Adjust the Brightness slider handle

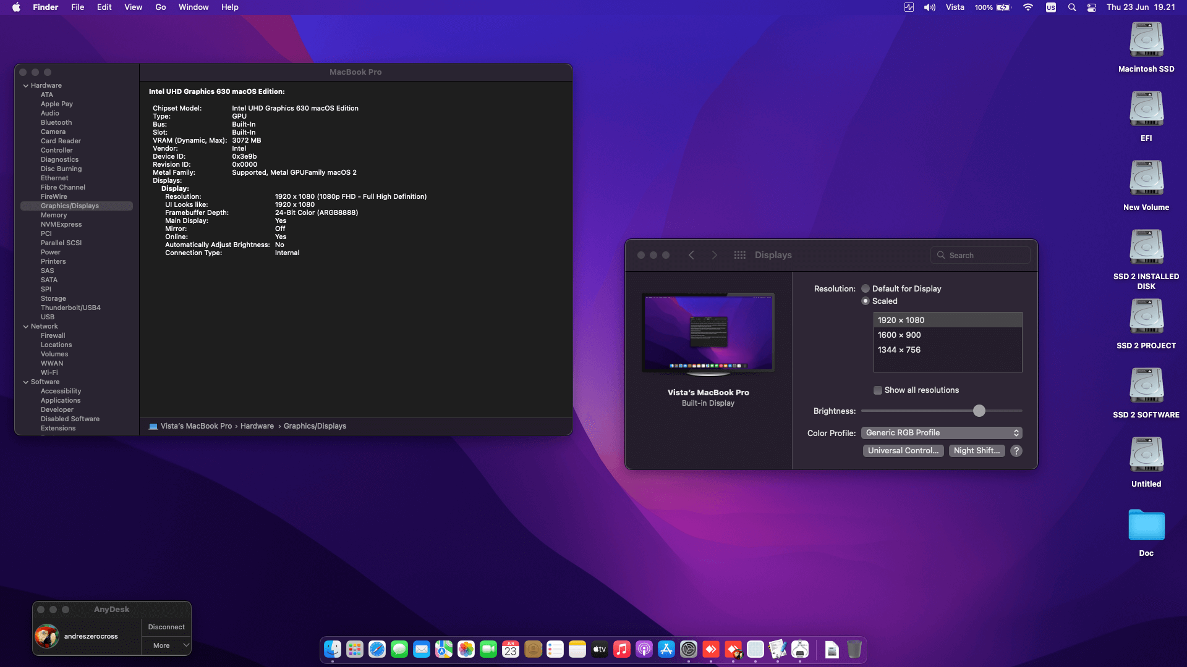[x=979, y=411]
